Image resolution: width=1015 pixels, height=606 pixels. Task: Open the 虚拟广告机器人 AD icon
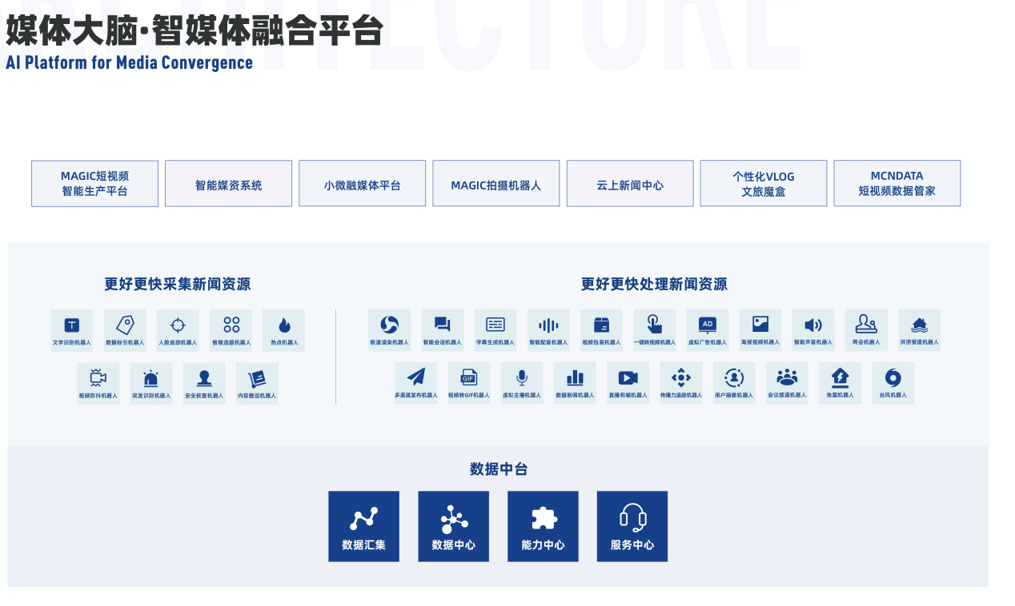(x=708, y=325)
